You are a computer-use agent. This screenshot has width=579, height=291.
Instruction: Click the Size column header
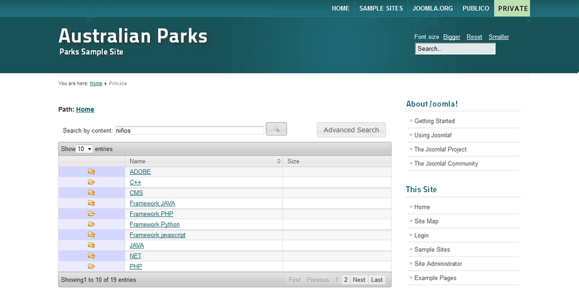coord(336,161)
